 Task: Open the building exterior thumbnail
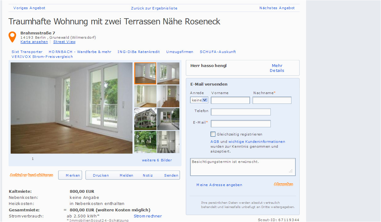tap(145, 119)
